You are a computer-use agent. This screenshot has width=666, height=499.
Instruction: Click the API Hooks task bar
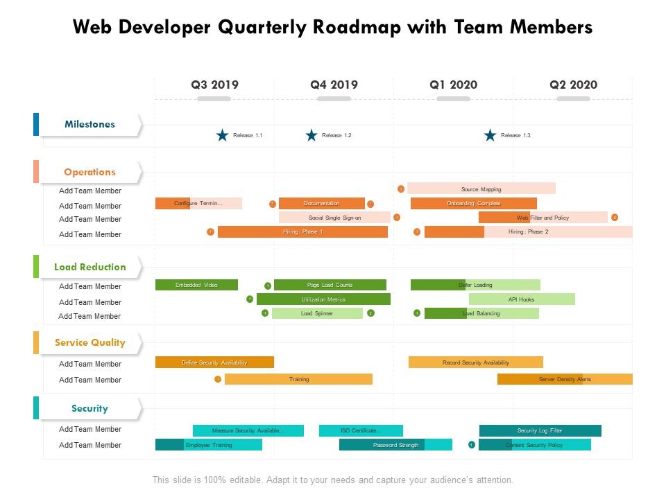pos(522,299)
